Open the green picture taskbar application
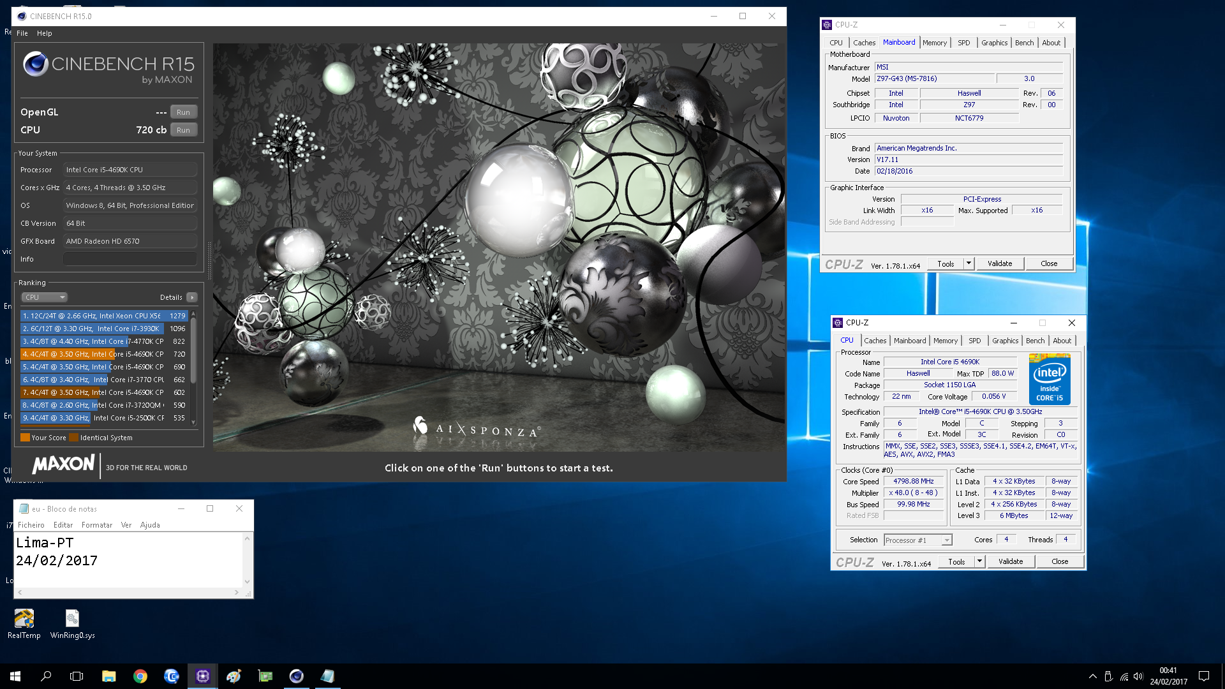The height and width of the screenshot is (689, 1225). pos(265,676)
